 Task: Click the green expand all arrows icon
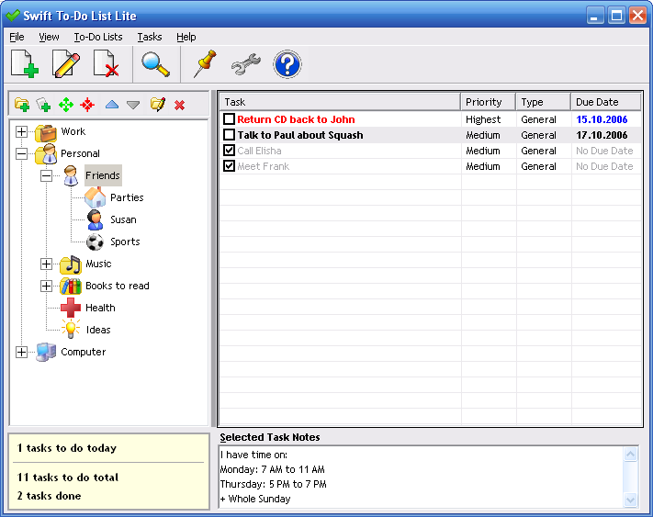[x=66, y=105]
